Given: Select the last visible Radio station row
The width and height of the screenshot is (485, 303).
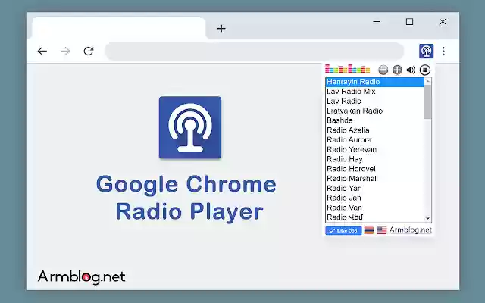Looking at the screenshot, I should [375, 217].
